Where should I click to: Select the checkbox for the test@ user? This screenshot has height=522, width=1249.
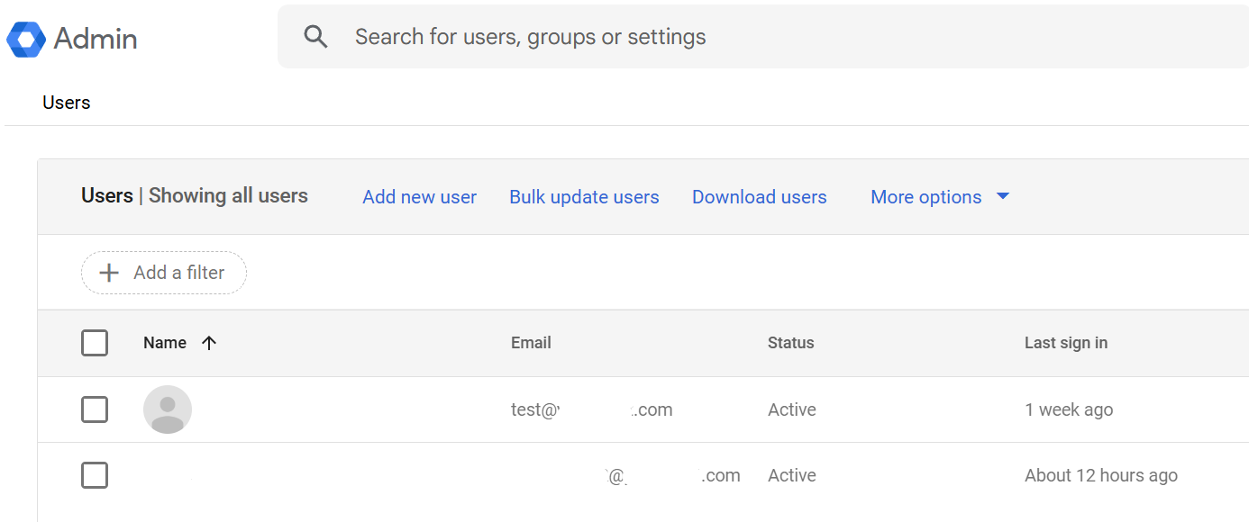pos(95,409)
